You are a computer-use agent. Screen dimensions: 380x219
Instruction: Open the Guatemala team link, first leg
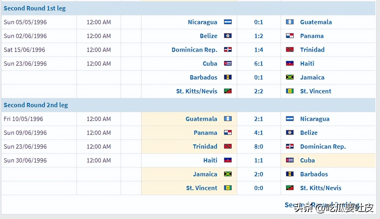point(316,22)
